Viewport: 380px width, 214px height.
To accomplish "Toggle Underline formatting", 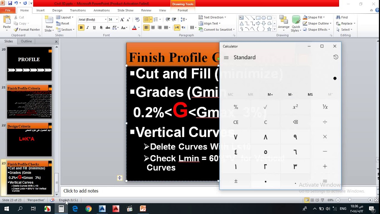I will click(x=94, y=28).
